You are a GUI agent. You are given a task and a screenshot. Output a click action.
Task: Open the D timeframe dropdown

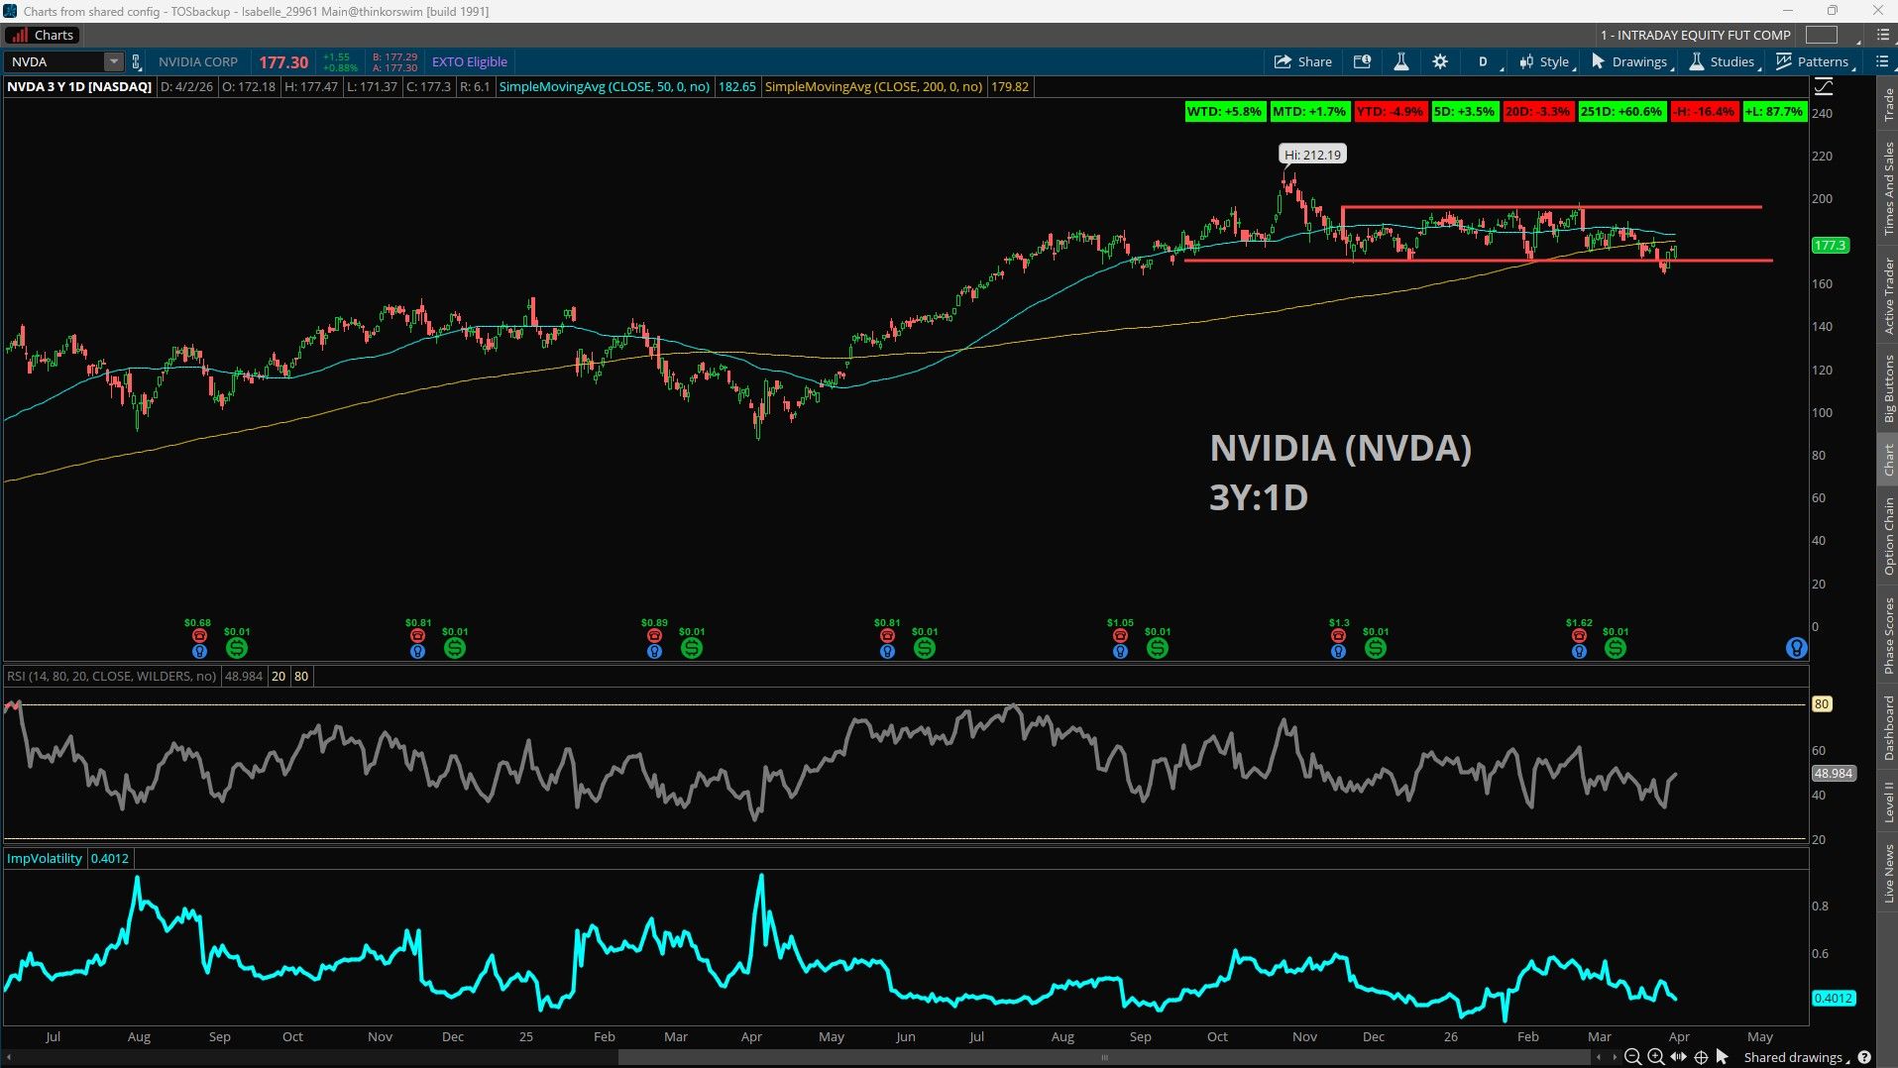1485,61
